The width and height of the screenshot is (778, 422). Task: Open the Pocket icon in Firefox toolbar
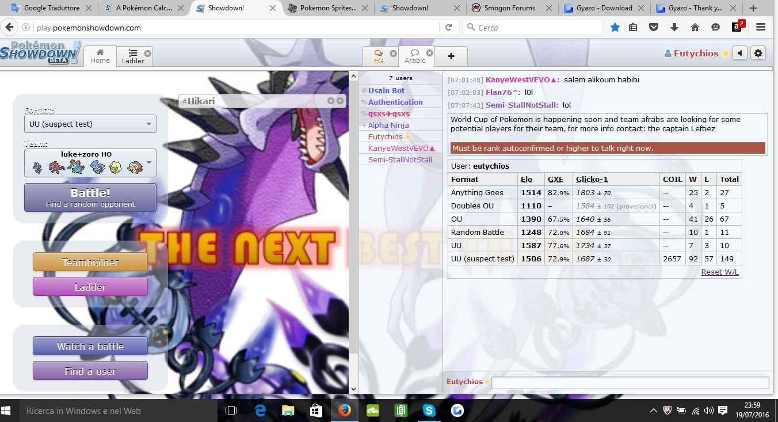point(654,27)
